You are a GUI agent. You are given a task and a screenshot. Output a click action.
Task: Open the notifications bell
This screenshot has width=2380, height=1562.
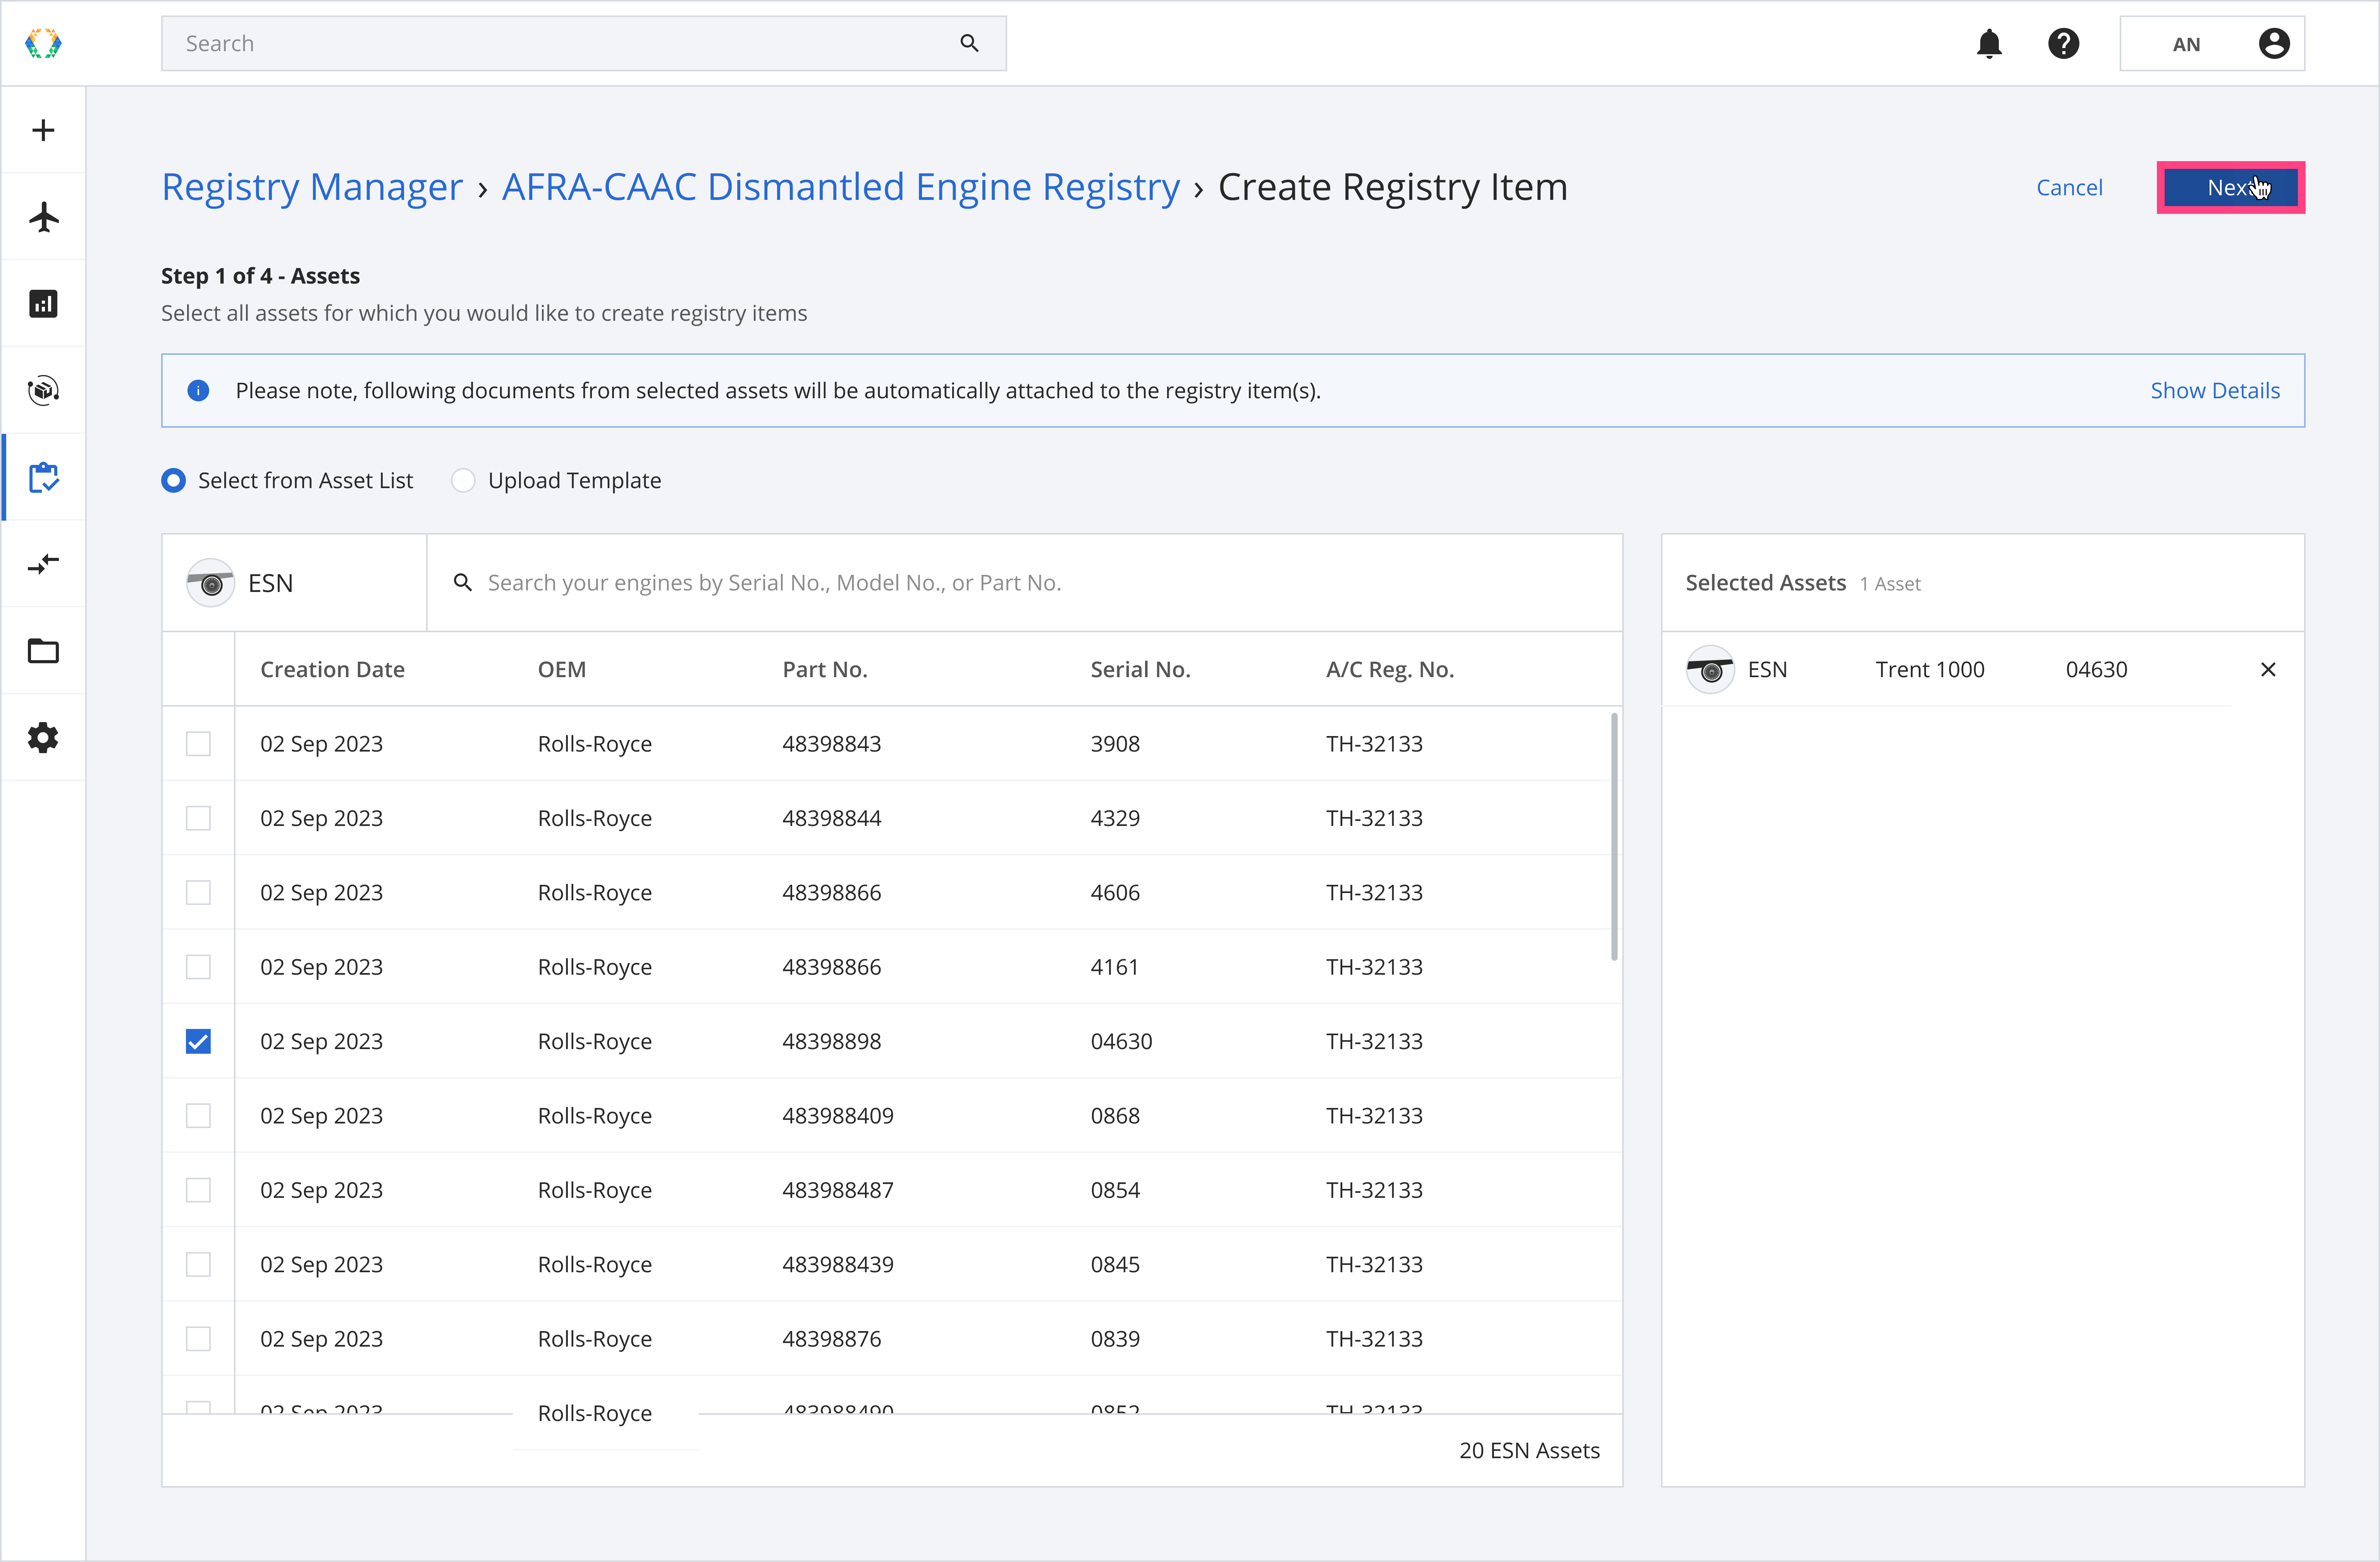point(1989,44)
